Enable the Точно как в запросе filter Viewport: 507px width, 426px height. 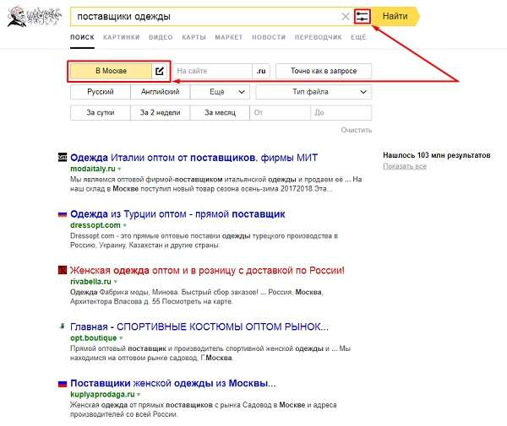pos(324,71)
